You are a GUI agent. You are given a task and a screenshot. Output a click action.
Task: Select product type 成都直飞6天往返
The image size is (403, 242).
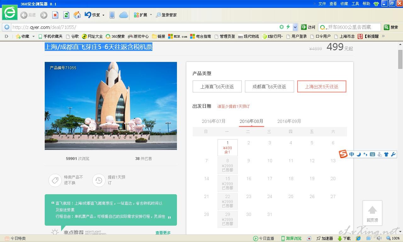pyautogui.click(x=270, y=86)
